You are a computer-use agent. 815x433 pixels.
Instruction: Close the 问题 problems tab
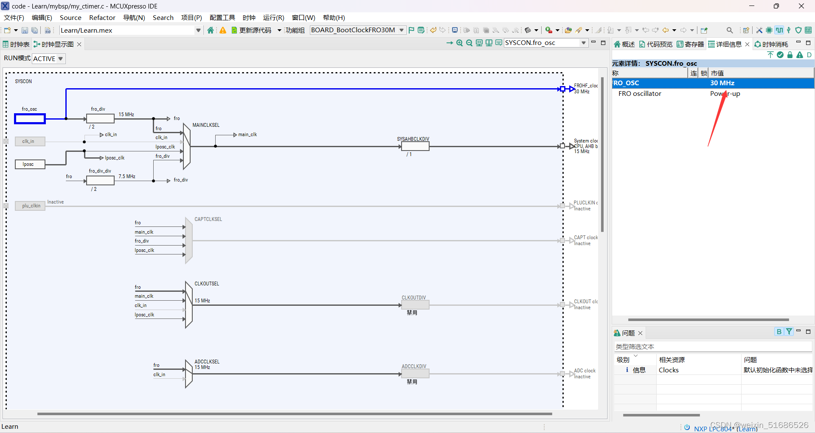point(641,333)
